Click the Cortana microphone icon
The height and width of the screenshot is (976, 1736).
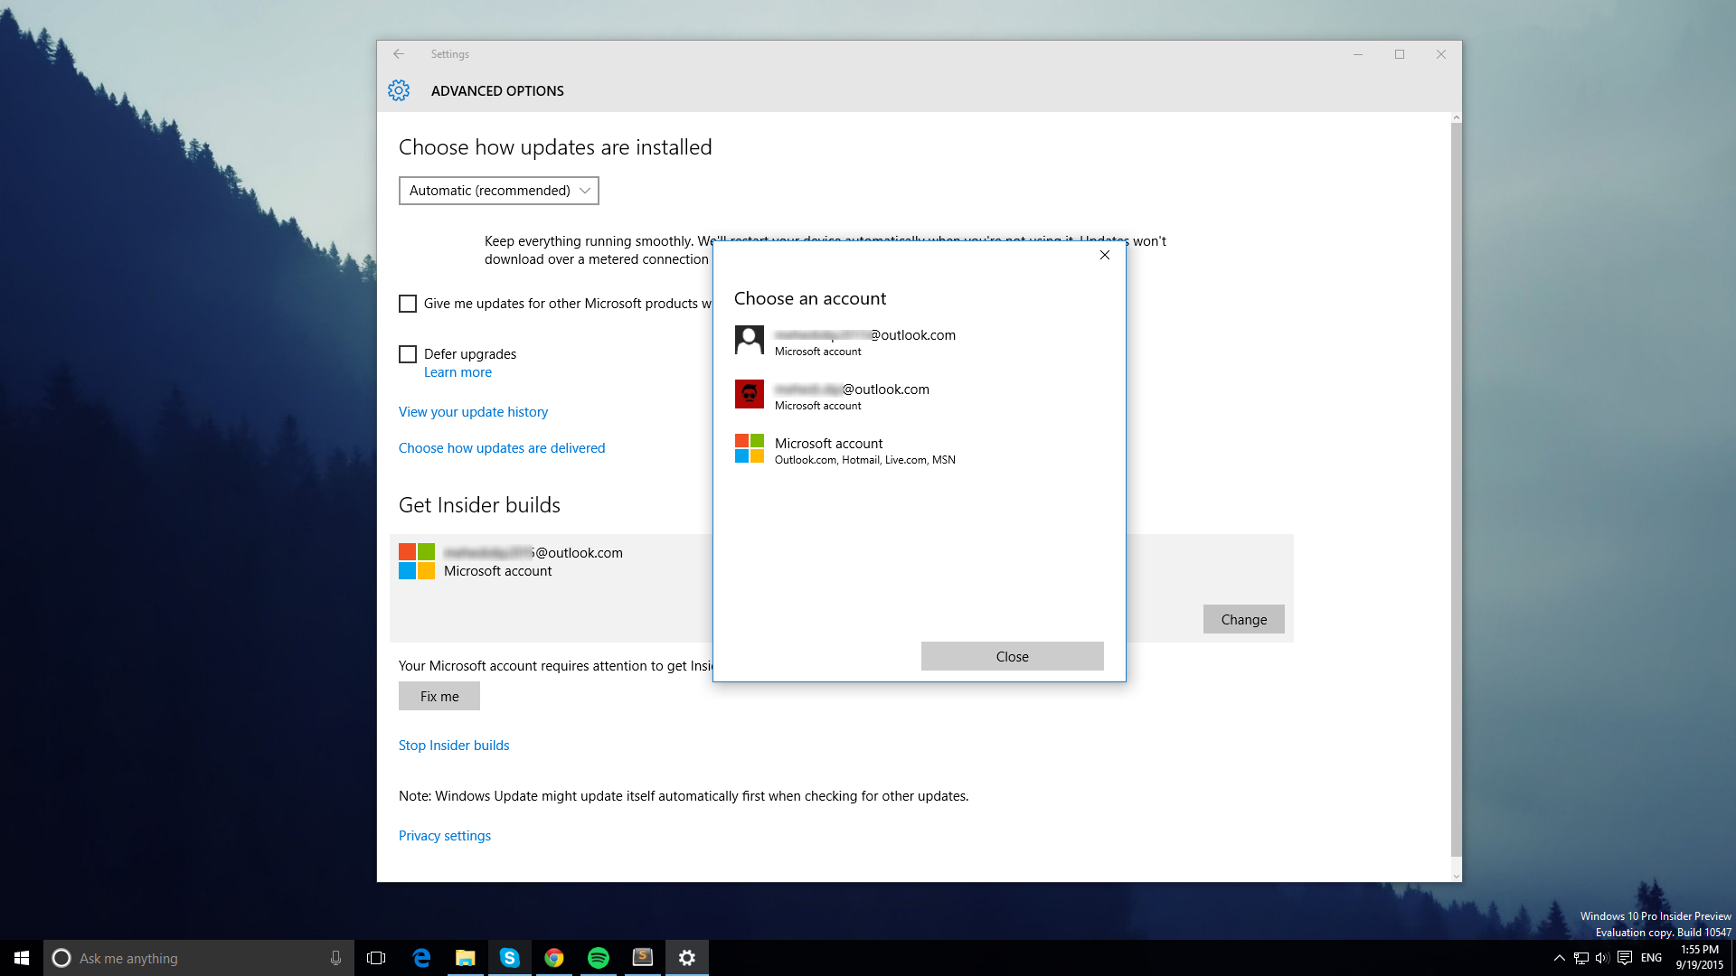point(335,958)
